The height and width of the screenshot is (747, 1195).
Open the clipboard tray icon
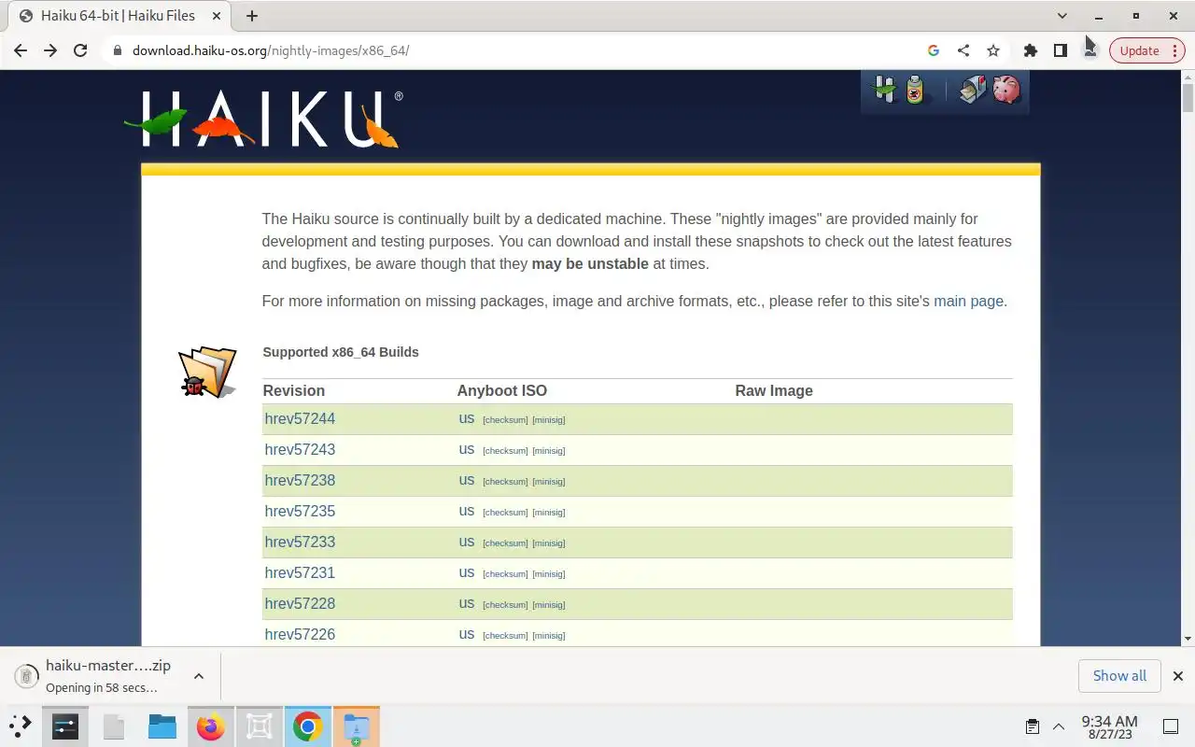pyautogui.click(x=1032, y=726)
